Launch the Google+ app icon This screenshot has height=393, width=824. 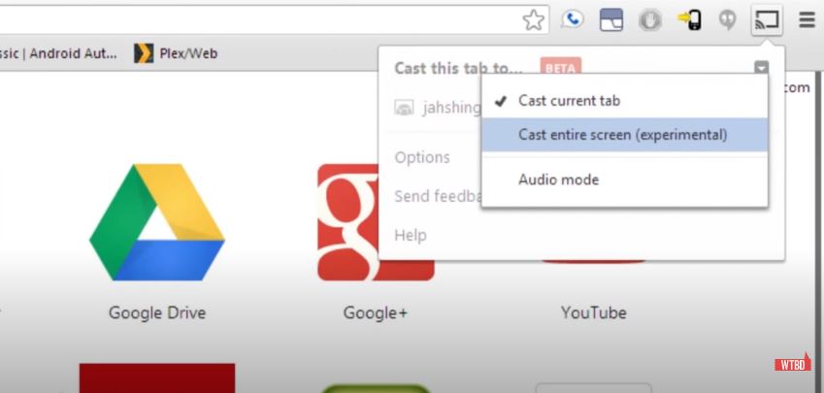pos(375,222)
